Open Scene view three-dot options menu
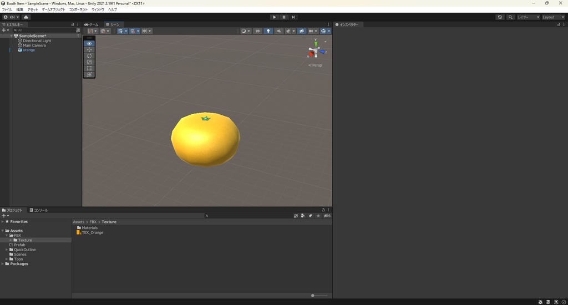Image resolution: width=568 pixels, height=305 pixels. pyautogui.click(x=328, y=24)
